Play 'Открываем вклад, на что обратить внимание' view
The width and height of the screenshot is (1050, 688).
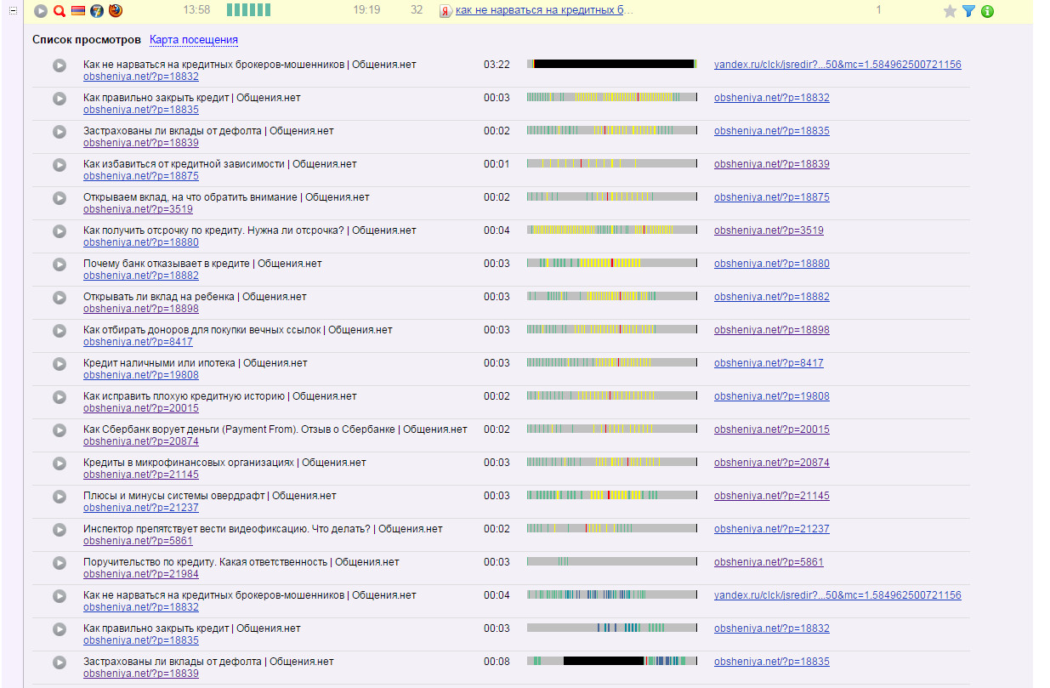tap(60, 197)
